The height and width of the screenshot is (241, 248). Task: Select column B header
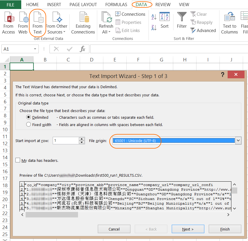45,60
